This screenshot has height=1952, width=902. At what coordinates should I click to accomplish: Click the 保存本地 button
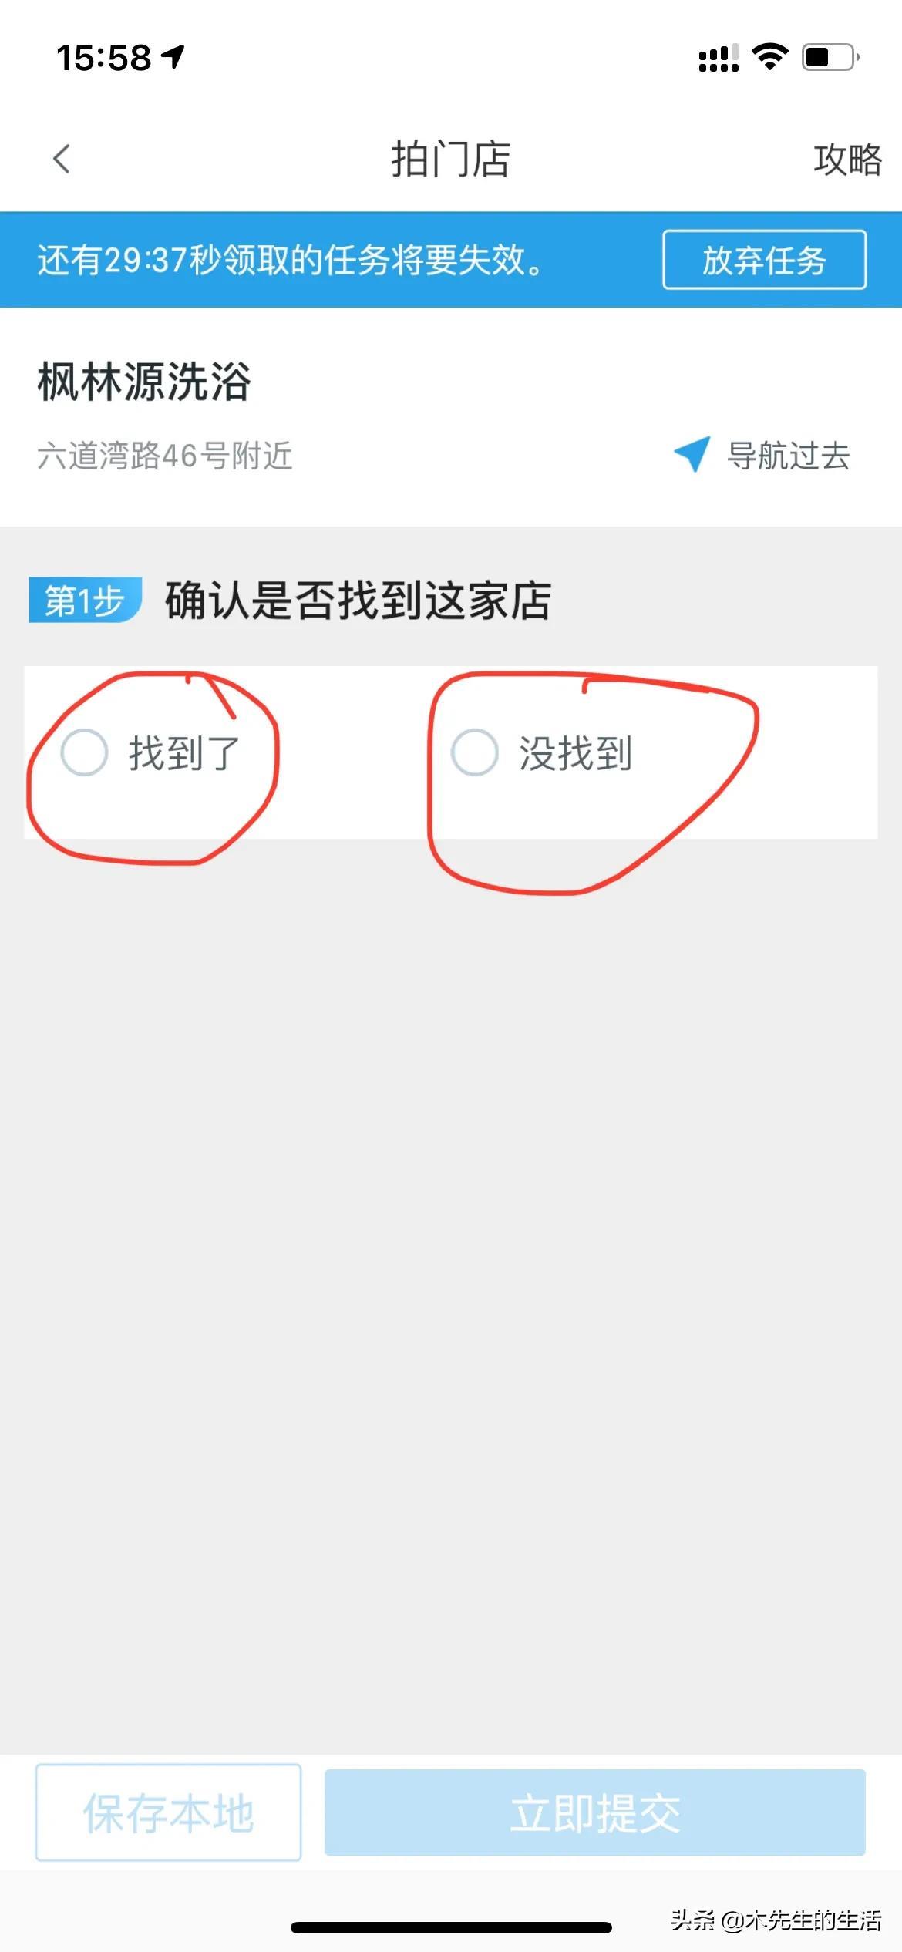click(x=168, y=1812)
